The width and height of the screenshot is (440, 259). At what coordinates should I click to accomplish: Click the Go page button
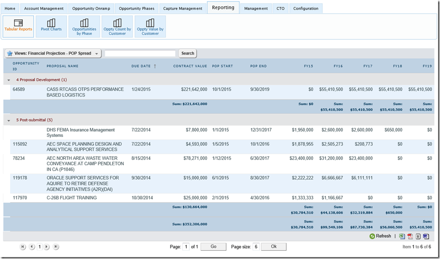coord(214,247)
